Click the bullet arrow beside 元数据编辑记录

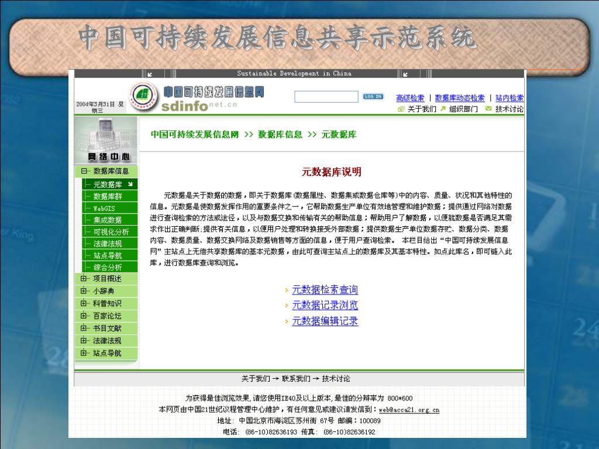(287, 322)
